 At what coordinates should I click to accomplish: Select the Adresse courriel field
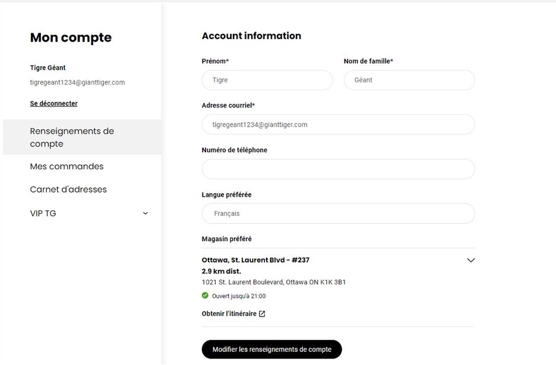(x=338, y=124)
